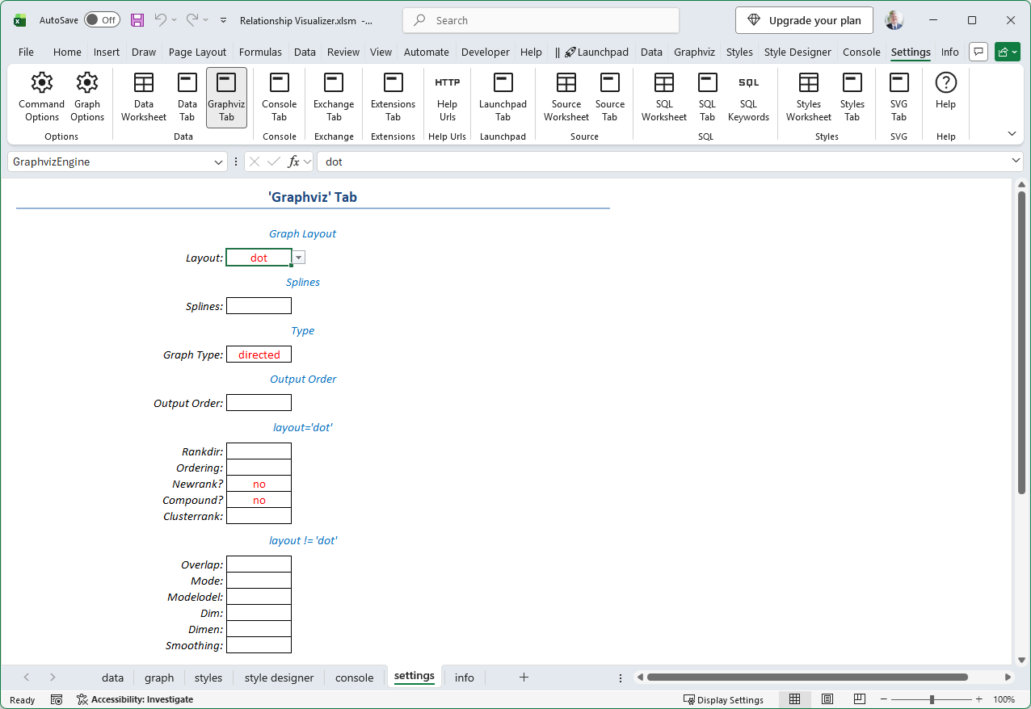Open the SQL Worksheet icon

[x=664, y=82]
